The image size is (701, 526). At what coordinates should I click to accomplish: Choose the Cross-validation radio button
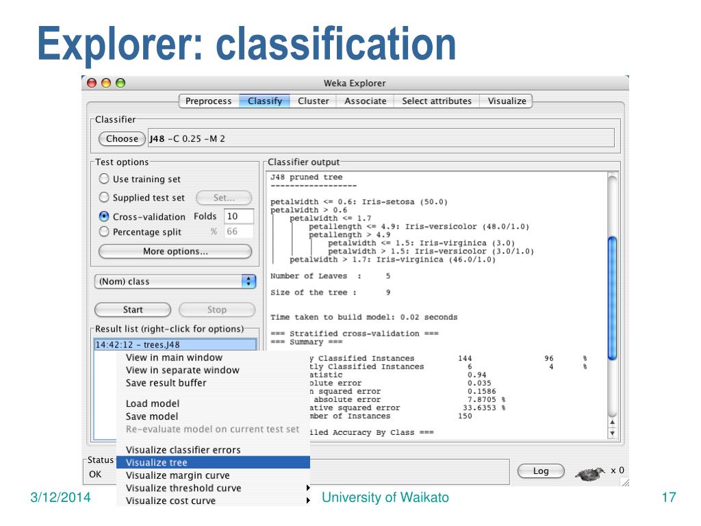coord(104,216)
